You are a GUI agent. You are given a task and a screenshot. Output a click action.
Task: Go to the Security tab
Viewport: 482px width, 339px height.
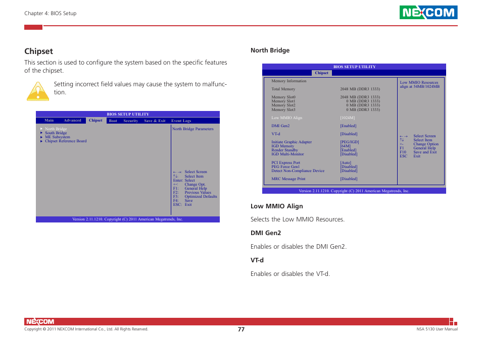click(131, 121)
